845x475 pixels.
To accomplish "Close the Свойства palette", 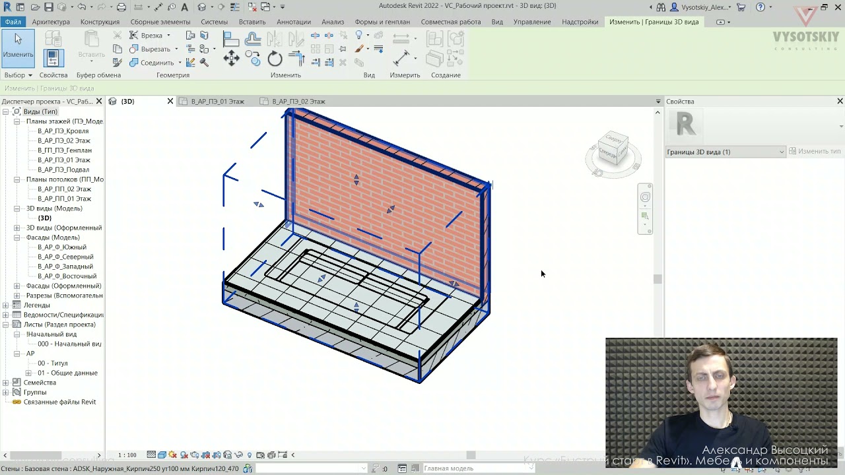I will point(840,101).
